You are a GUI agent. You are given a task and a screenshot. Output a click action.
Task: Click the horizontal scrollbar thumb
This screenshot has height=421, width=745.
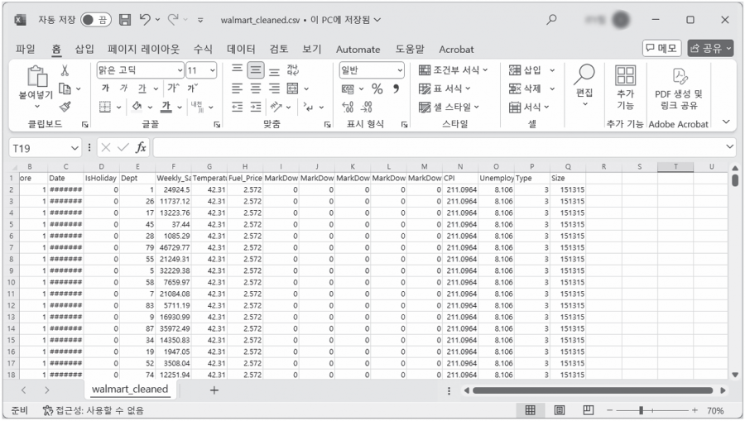click(593, 390)
